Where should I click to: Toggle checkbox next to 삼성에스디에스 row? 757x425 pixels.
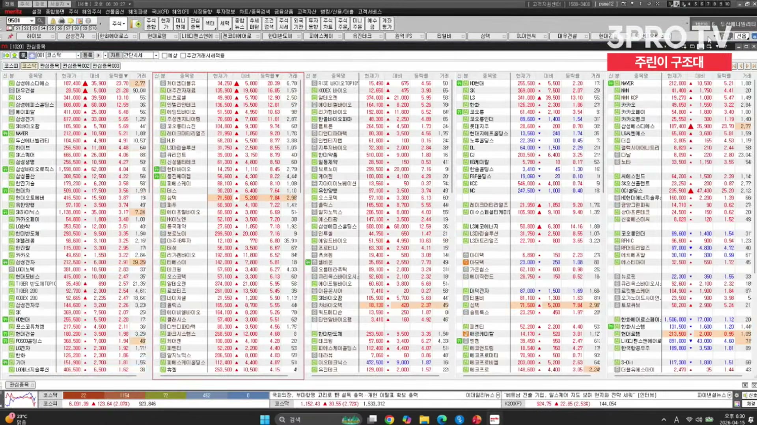pyautogui.click(x=12, y=83)
